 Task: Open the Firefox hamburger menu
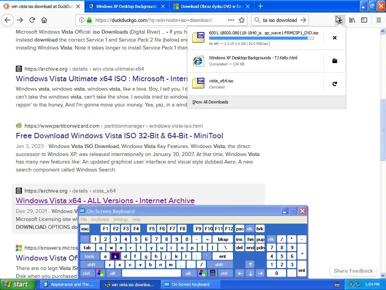pyautogui.click(x=379, y=20)
